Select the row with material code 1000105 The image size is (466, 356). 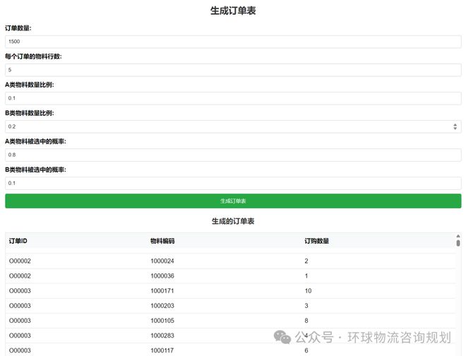click(162, 321)
